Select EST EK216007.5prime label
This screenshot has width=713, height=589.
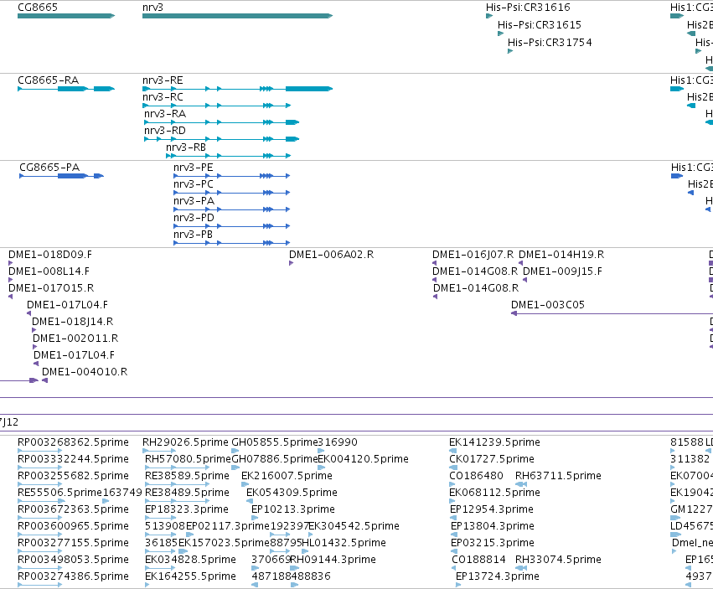pos(287,476)
